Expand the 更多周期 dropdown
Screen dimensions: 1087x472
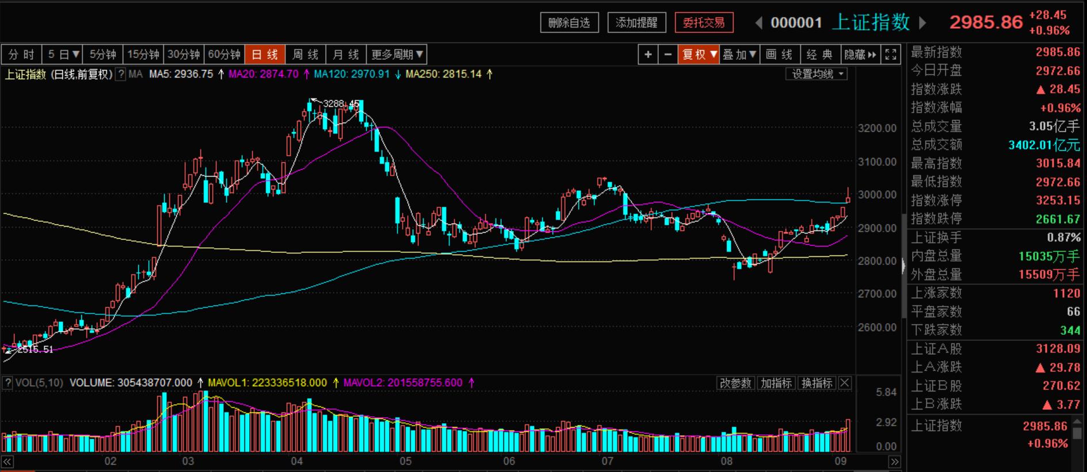tap(396, 55)
